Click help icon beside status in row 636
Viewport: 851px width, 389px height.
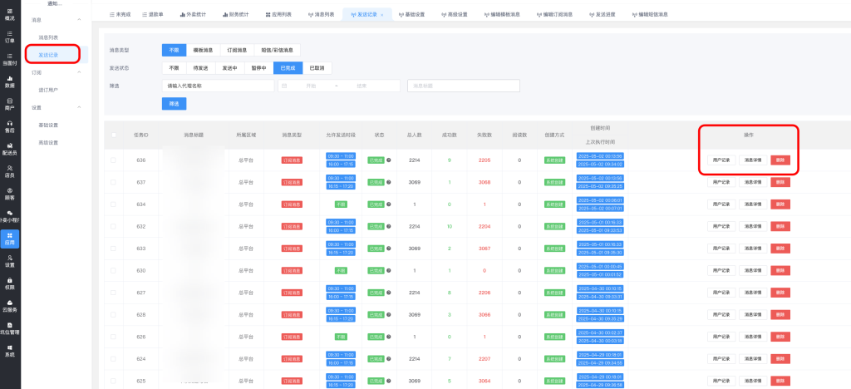(389, 160)
